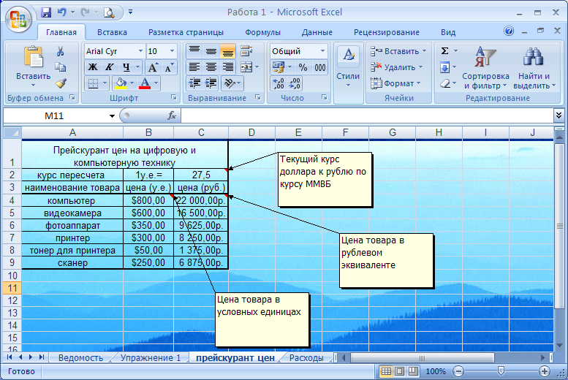Click the AutoSum sigma icon
Screen dimensions: 568x380
click(x=445, y=51)
